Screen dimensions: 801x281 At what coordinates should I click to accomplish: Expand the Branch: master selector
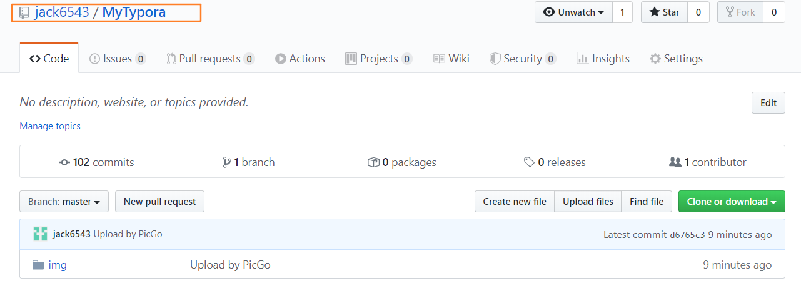(x=64, y=202)
